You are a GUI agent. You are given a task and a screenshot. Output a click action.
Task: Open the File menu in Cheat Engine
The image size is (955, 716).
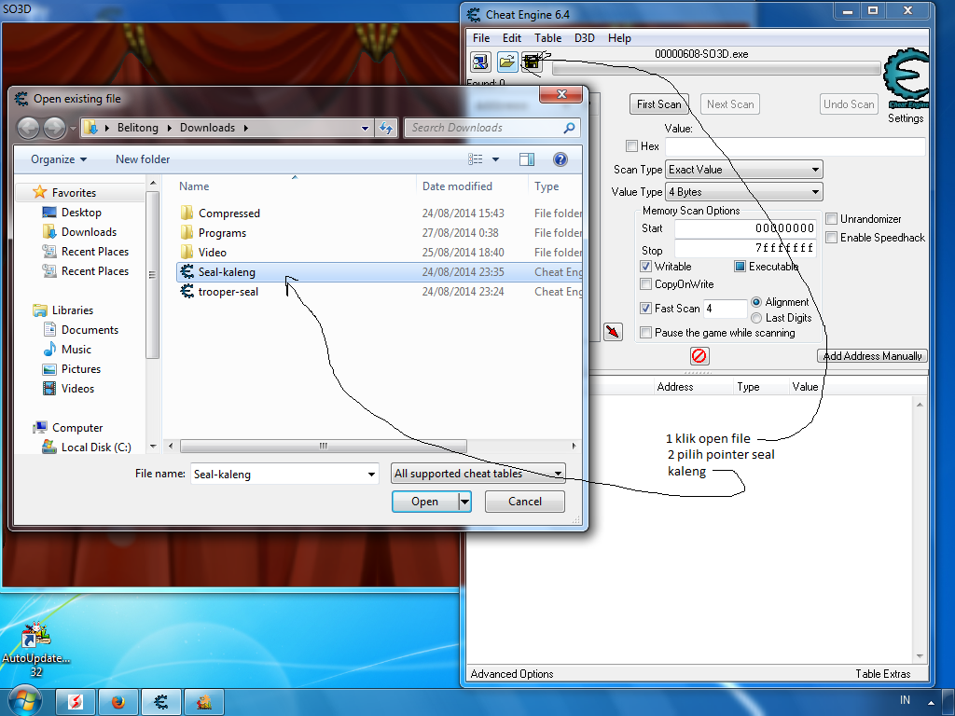pyautogui.click(x=481, y=37)
